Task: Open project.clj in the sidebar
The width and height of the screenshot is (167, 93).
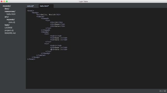Action: (x=9, y=30)
